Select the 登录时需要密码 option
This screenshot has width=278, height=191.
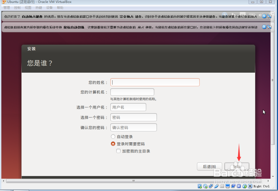[113, 144]
